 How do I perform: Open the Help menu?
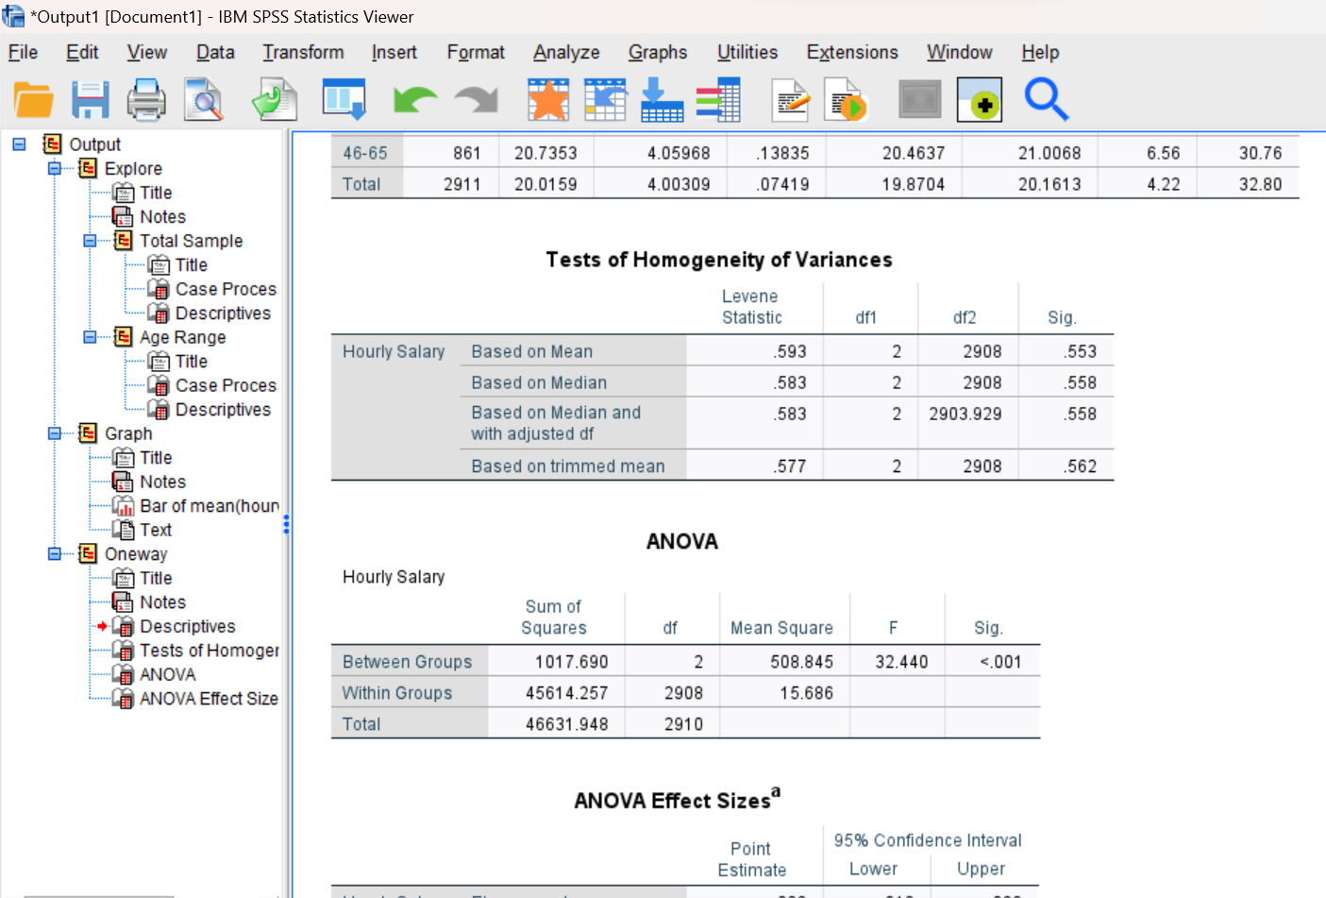point(1040,52)
